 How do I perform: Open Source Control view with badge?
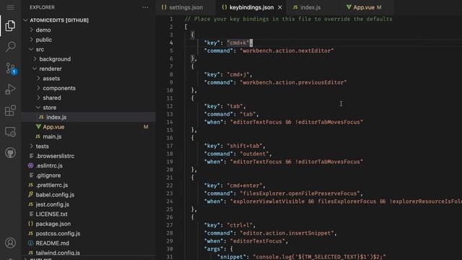coord(11,68)
